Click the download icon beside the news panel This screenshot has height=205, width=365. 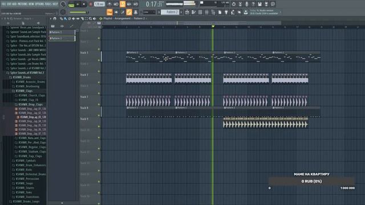tap(246, 12)
